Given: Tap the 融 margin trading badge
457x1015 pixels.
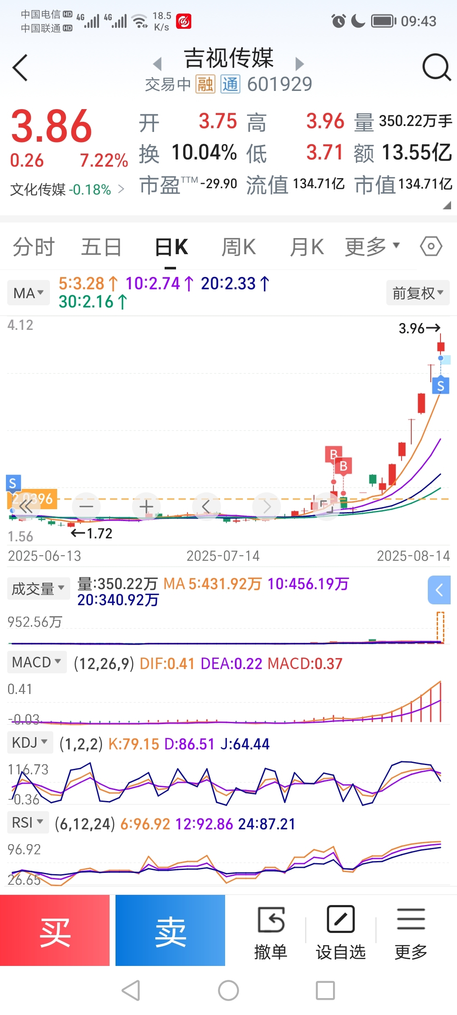Looking at the screenshot, I should (205, 84).
